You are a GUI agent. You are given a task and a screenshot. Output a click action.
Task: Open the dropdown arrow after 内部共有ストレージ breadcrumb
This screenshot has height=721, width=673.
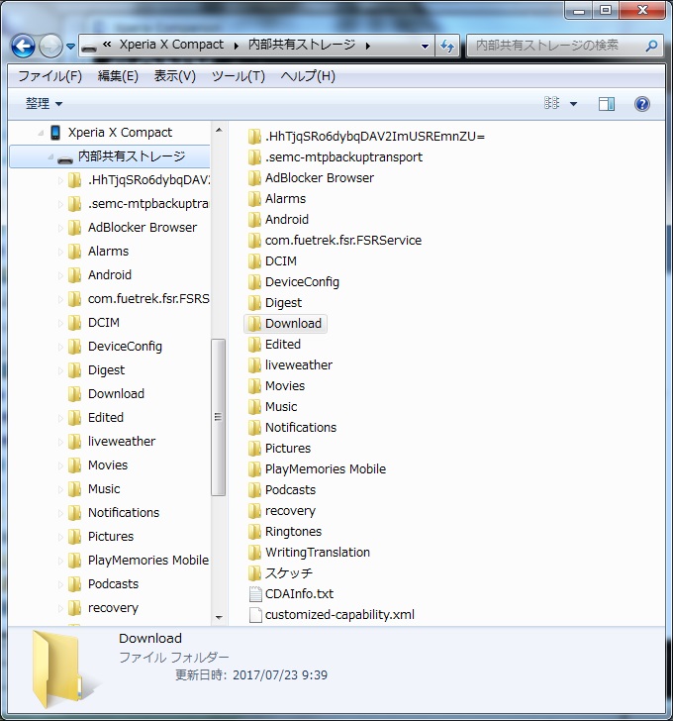click(368, 46)
